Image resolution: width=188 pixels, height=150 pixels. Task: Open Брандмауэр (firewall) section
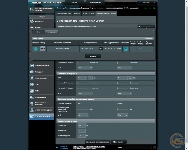pos(41,97)
